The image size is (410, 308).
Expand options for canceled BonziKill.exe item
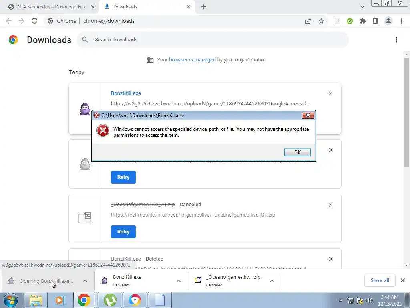pyautogui.click(x=179, y=281)
